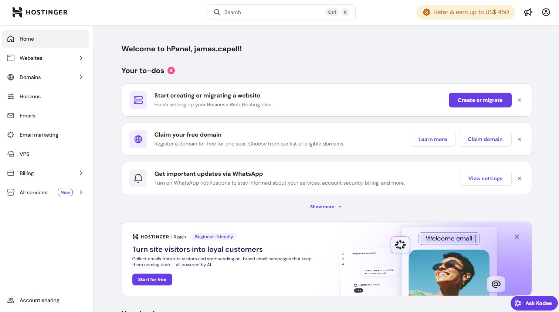Image resolution: width=559 pixels, height=312 pixels.
Task: Go to Home in the sidebar
Action: [x=45, y=39]
